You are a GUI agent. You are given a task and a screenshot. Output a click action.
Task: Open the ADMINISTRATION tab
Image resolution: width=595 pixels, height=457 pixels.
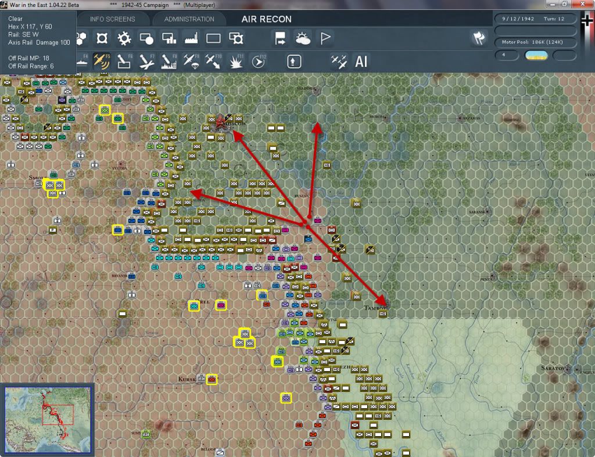click(189, 19)
